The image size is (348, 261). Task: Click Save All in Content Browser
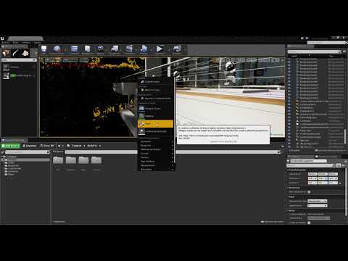coord(47,146)
